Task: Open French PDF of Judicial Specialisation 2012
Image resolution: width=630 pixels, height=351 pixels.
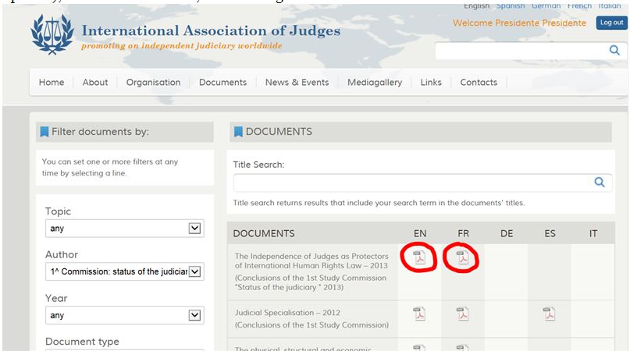Action: (462, 314)
